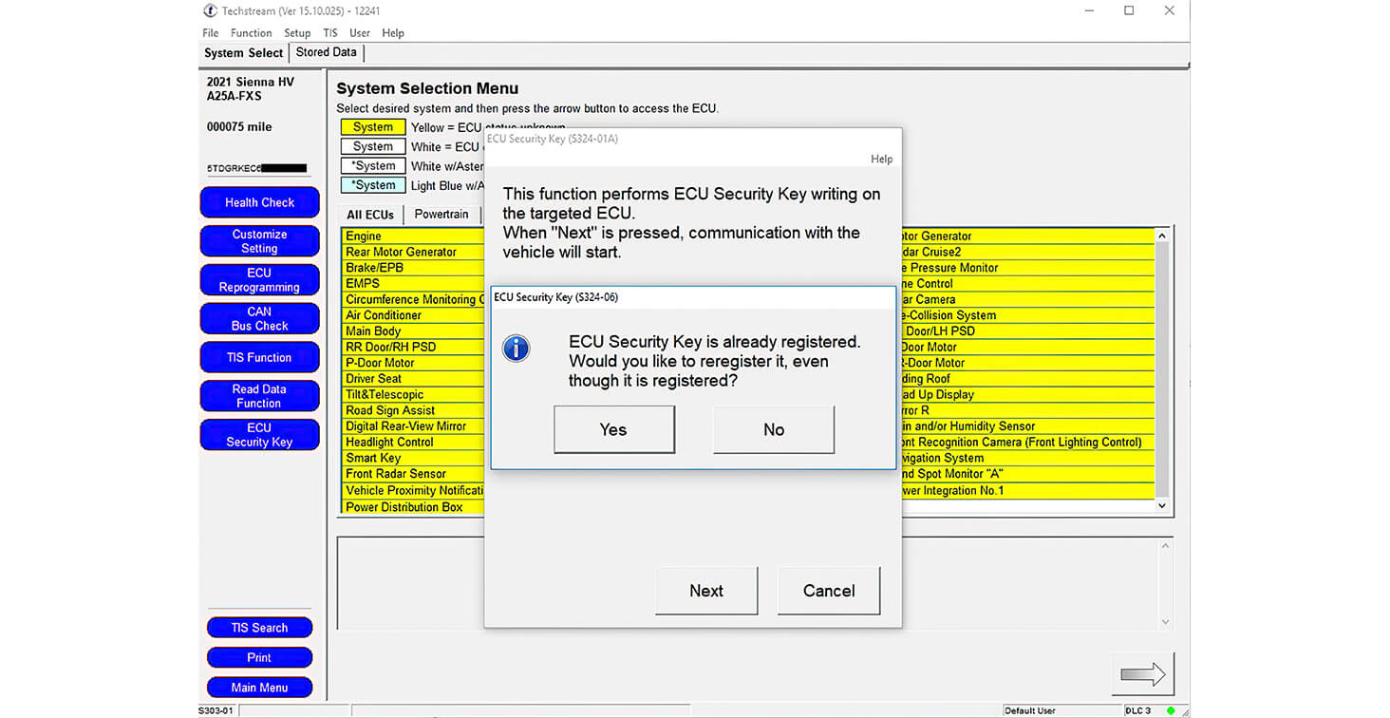Close the Techstream window
Viewport: 1390px width, 718px height.
click(1170, 10)
